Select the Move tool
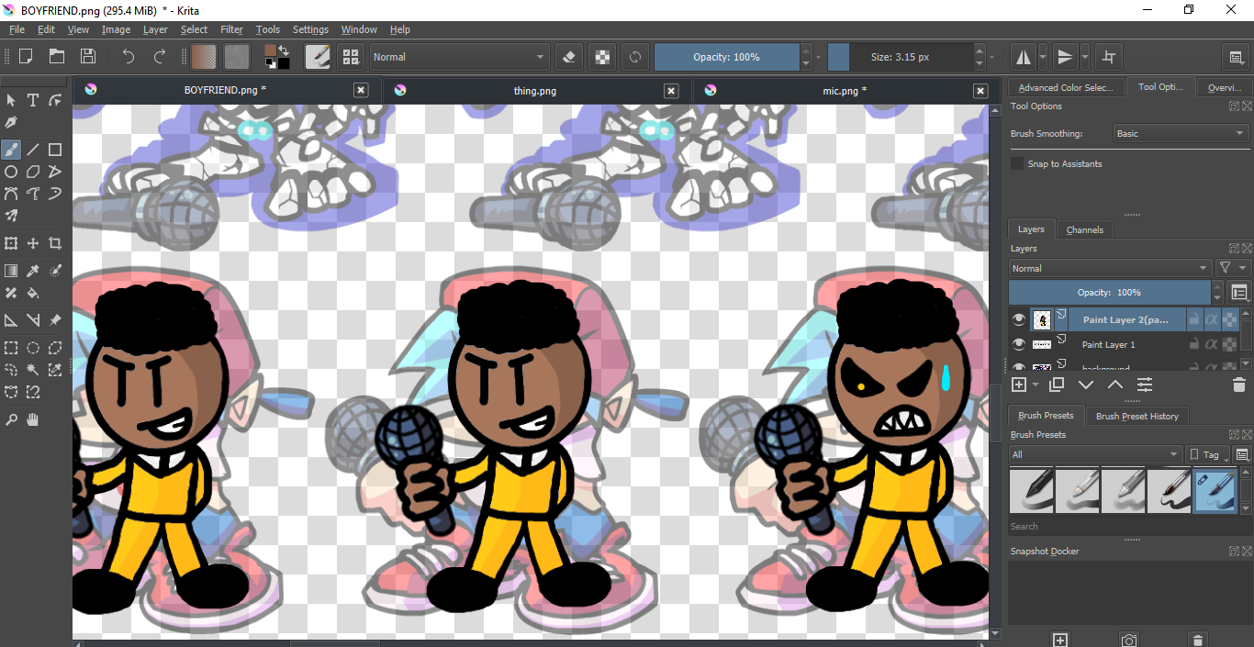This screenshot has width=1254, height=647. (33, 243)
